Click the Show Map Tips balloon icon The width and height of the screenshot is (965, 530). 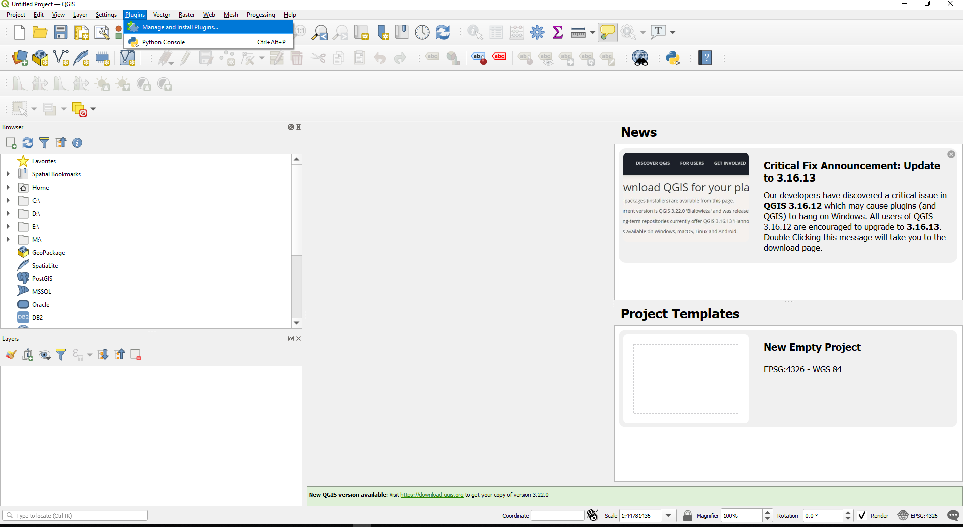coord(608,32)
